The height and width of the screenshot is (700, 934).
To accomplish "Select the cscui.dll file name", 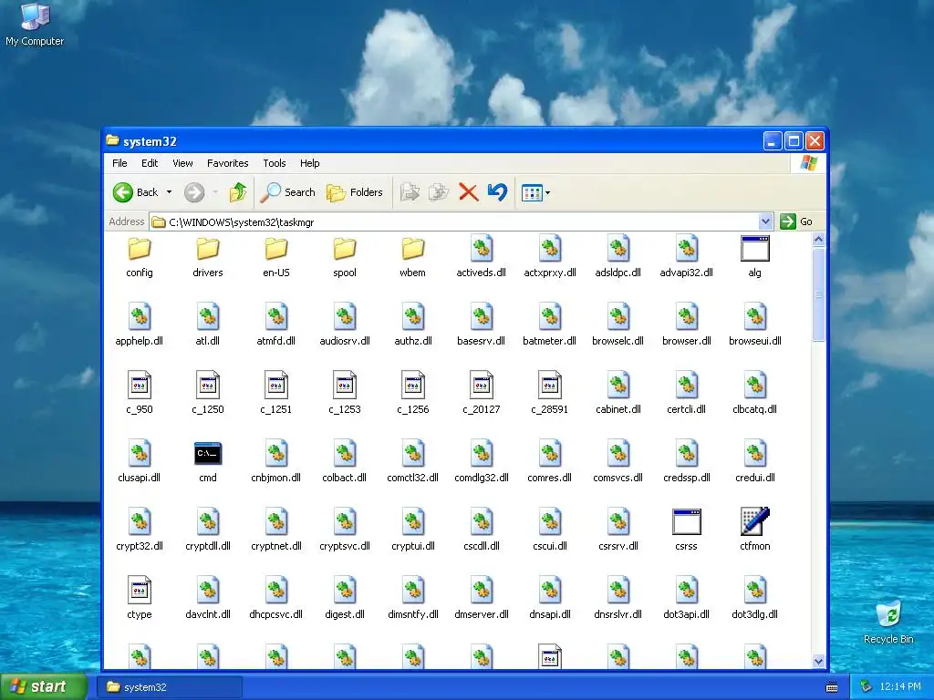I will (550, 546).
